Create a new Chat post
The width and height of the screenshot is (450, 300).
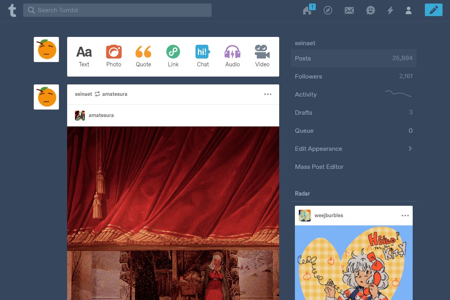click(203, 56)
